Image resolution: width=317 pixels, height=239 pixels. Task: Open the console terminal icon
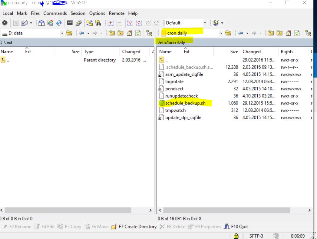click(x=70, y=23)
